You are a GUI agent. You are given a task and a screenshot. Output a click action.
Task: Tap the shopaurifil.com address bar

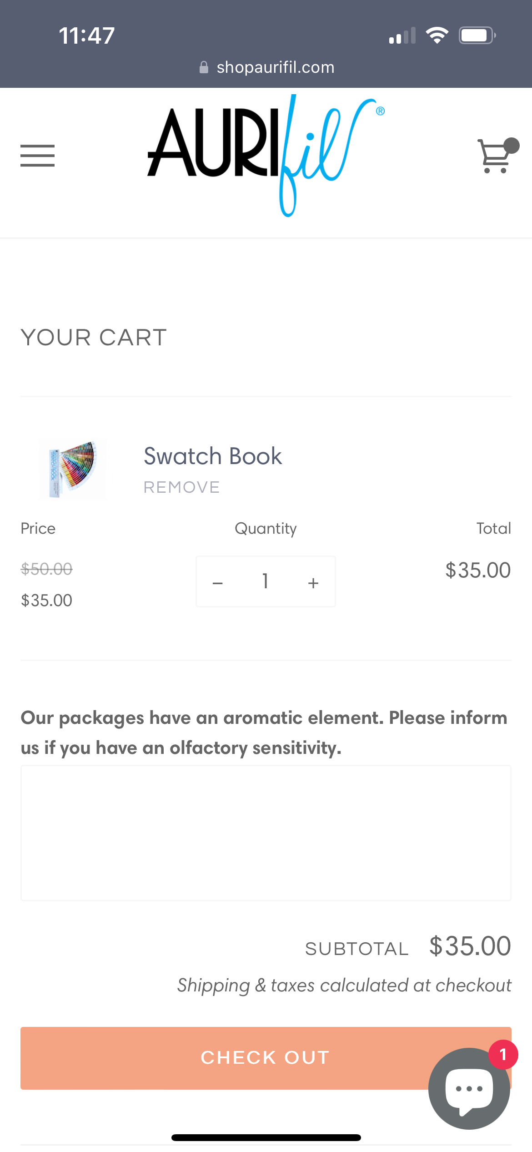pos(275,67)
